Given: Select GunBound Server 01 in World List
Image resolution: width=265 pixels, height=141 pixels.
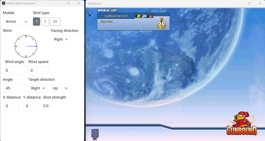Looking at the screenshot, I should pyautogui.click(x=116, y=16).
